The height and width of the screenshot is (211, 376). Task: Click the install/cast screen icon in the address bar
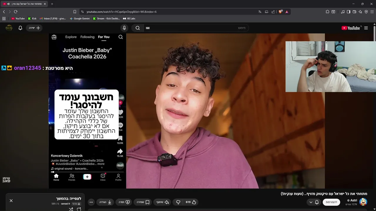pyautogui.click(x=266, y=12)
